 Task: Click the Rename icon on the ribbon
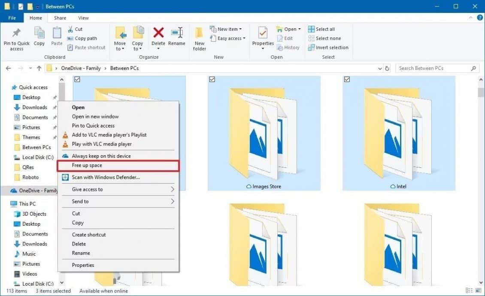(x=177, y=36)
